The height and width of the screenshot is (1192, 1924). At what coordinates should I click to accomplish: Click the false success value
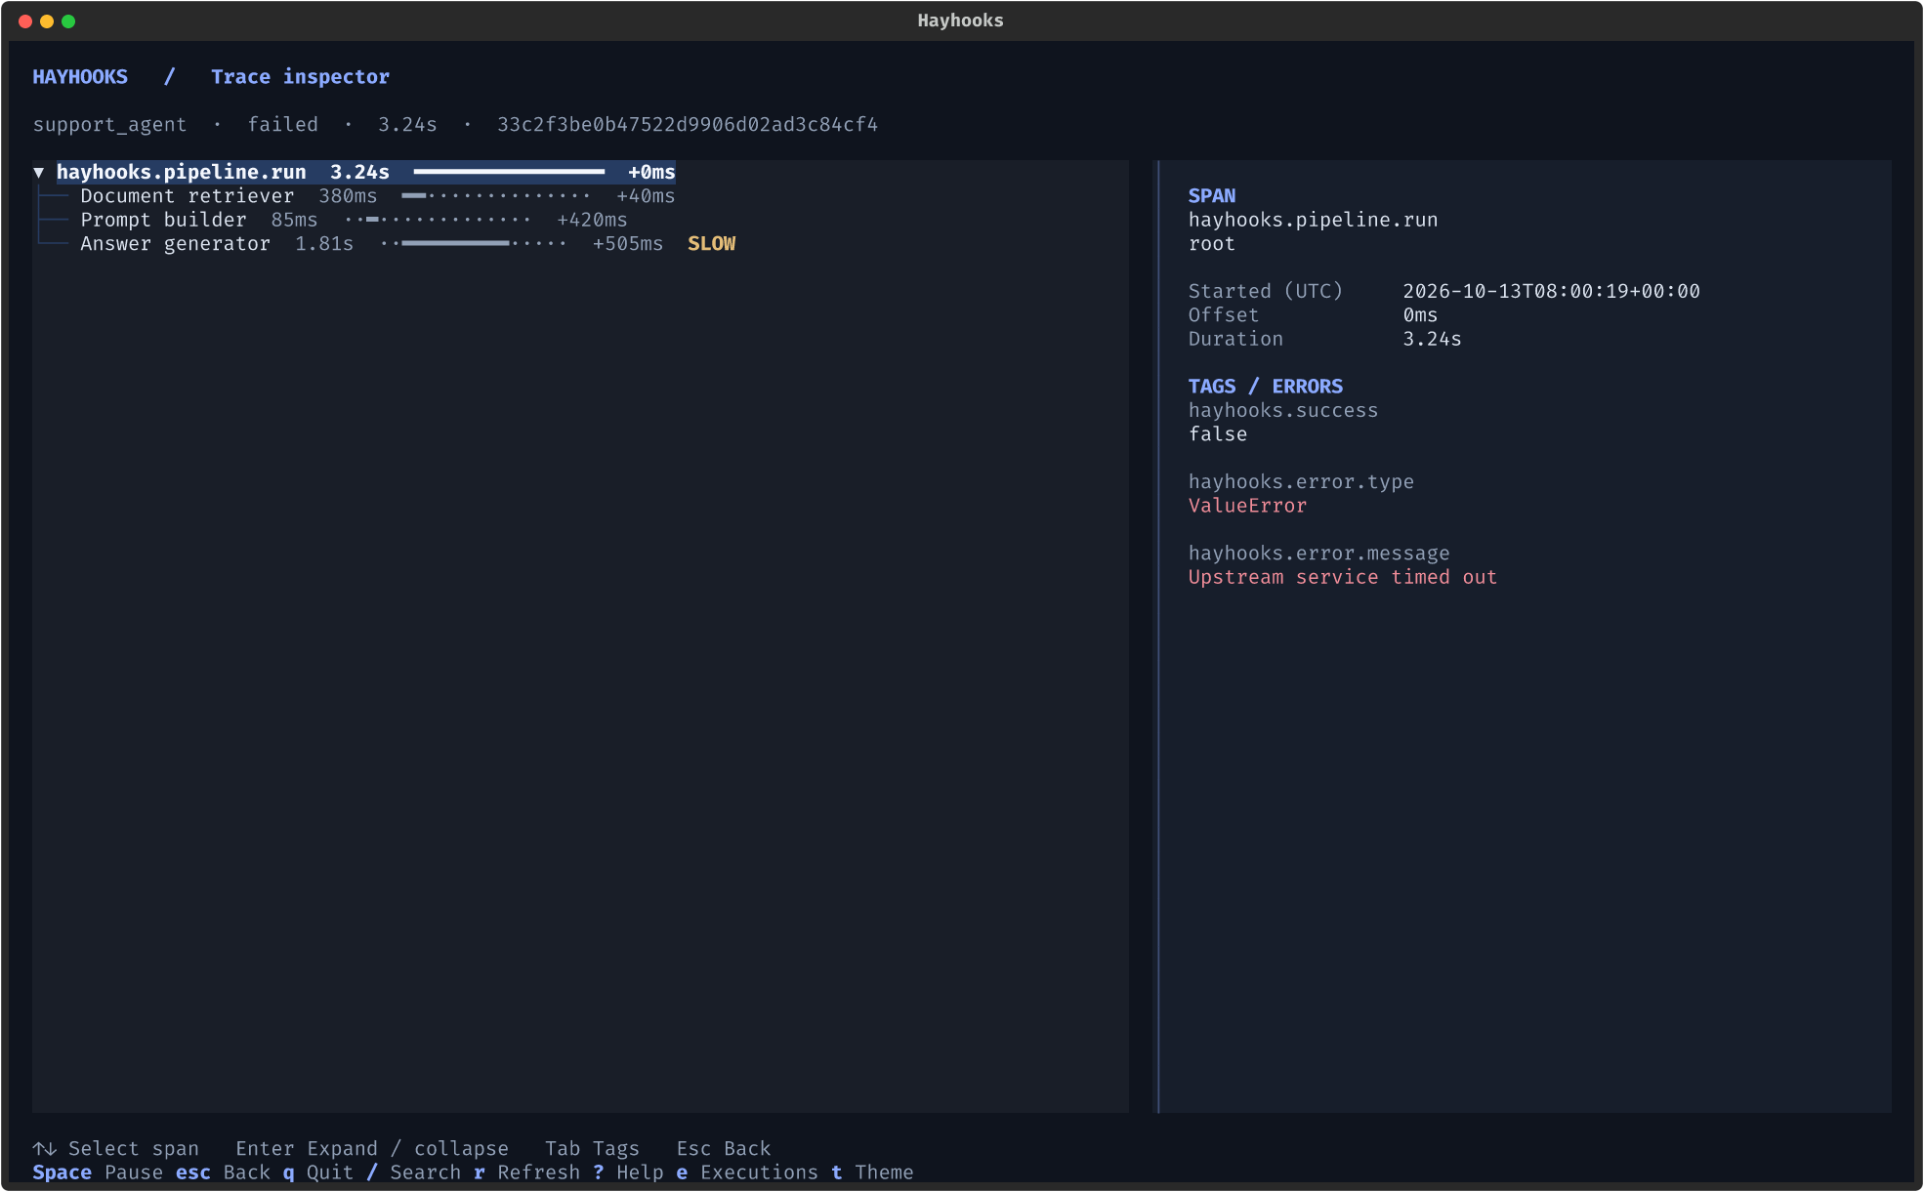[1218, 434]
